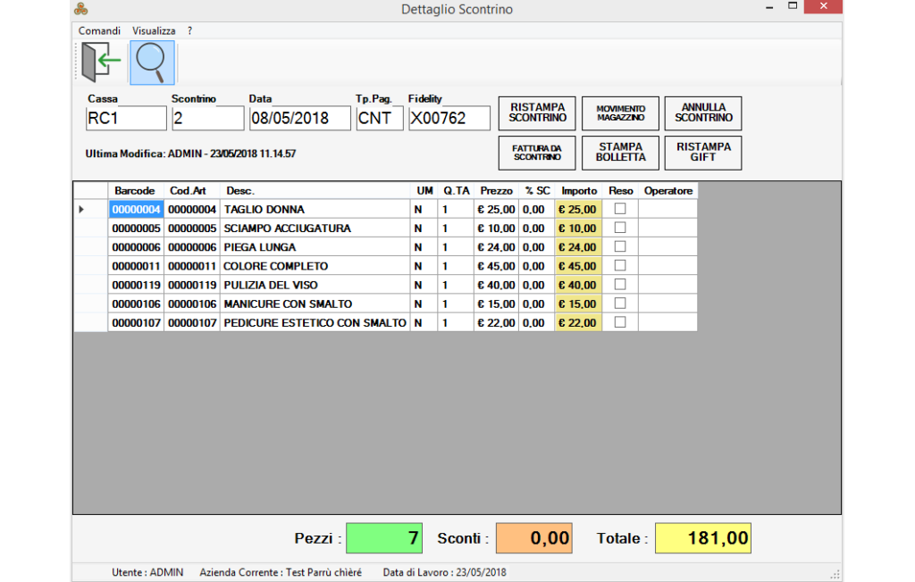Enable Reso checkbox for PULIZIA DEL VISO

pos(620,285)
